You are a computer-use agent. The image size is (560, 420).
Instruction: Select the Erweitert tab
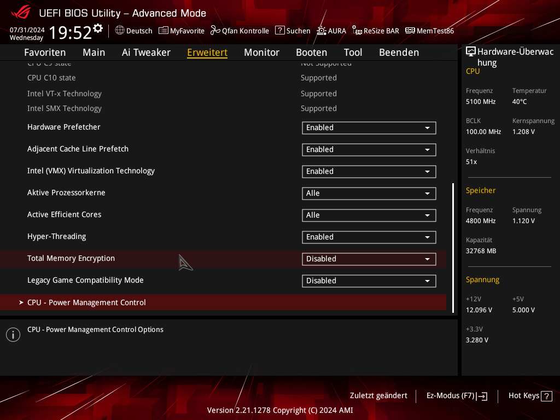coord(207,52)
